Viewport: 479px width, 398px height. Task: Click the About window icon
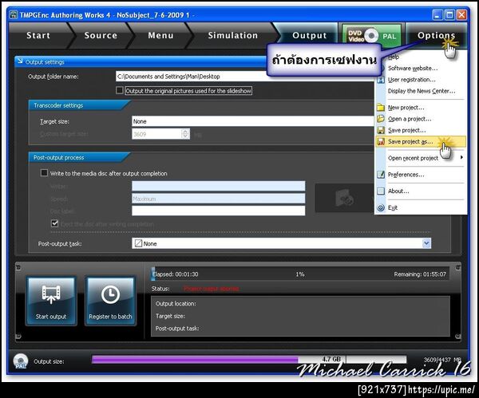click(x=381, y=191)
